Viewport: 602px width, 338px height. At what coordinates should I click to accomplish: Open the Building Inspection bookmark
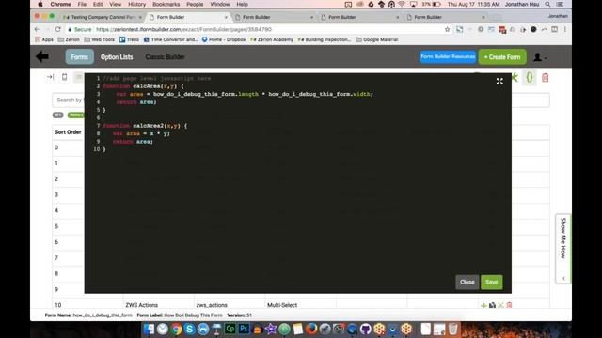click(x=324, y=39)
